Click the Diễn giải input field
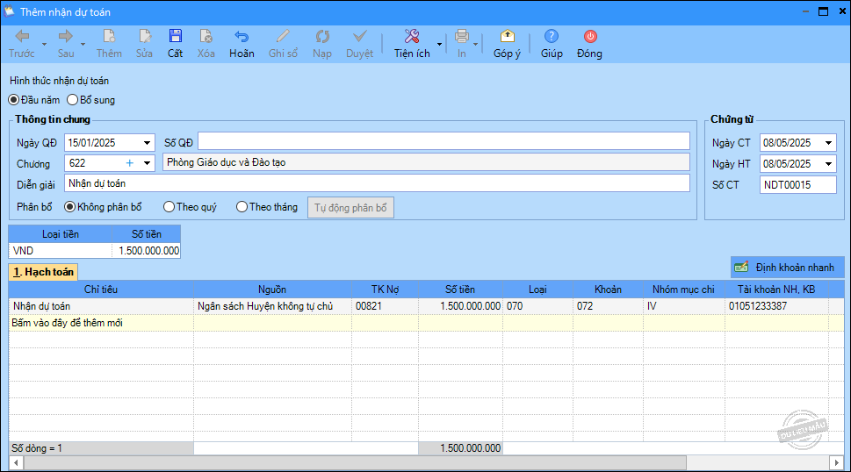This screenshot has height=472, width=851. 377,183
